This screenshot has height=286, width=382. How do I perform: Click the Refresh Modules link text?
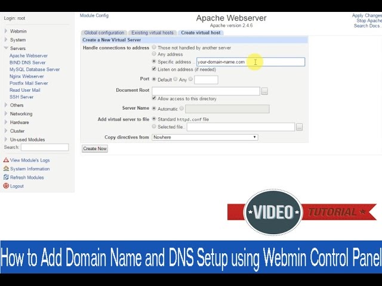(27, 178)
